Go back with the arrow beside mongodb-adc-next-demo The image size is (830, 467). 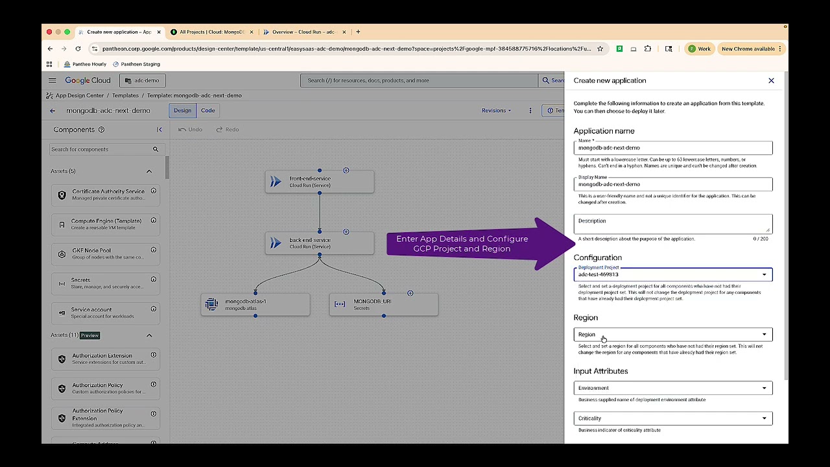coord(53,111)
